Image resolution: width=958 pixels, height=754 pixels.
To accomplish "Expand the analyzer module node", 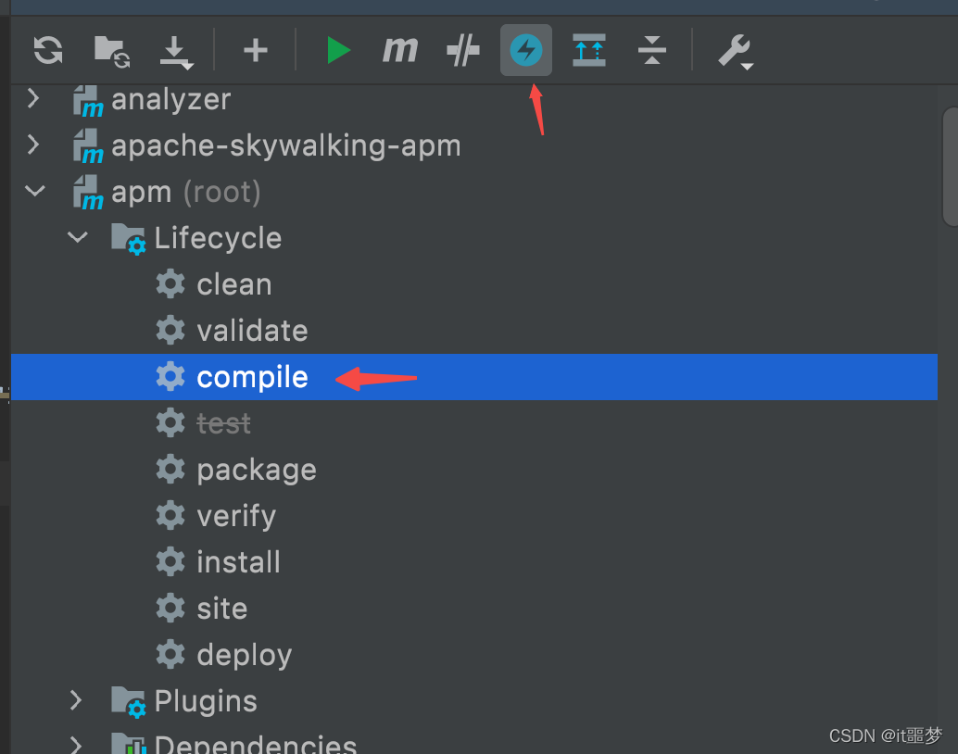I will coord(33,98).
